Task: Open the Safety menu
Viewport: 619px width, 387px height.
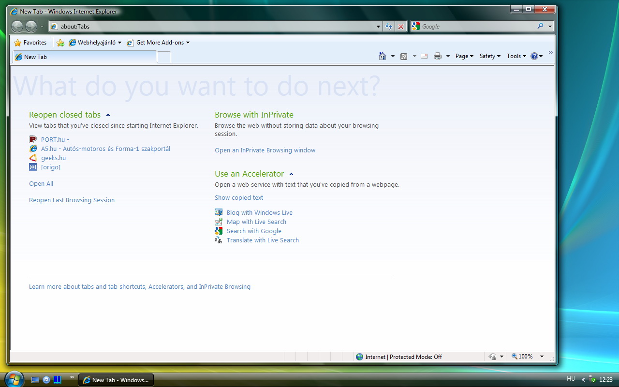Action: (490, 56)
